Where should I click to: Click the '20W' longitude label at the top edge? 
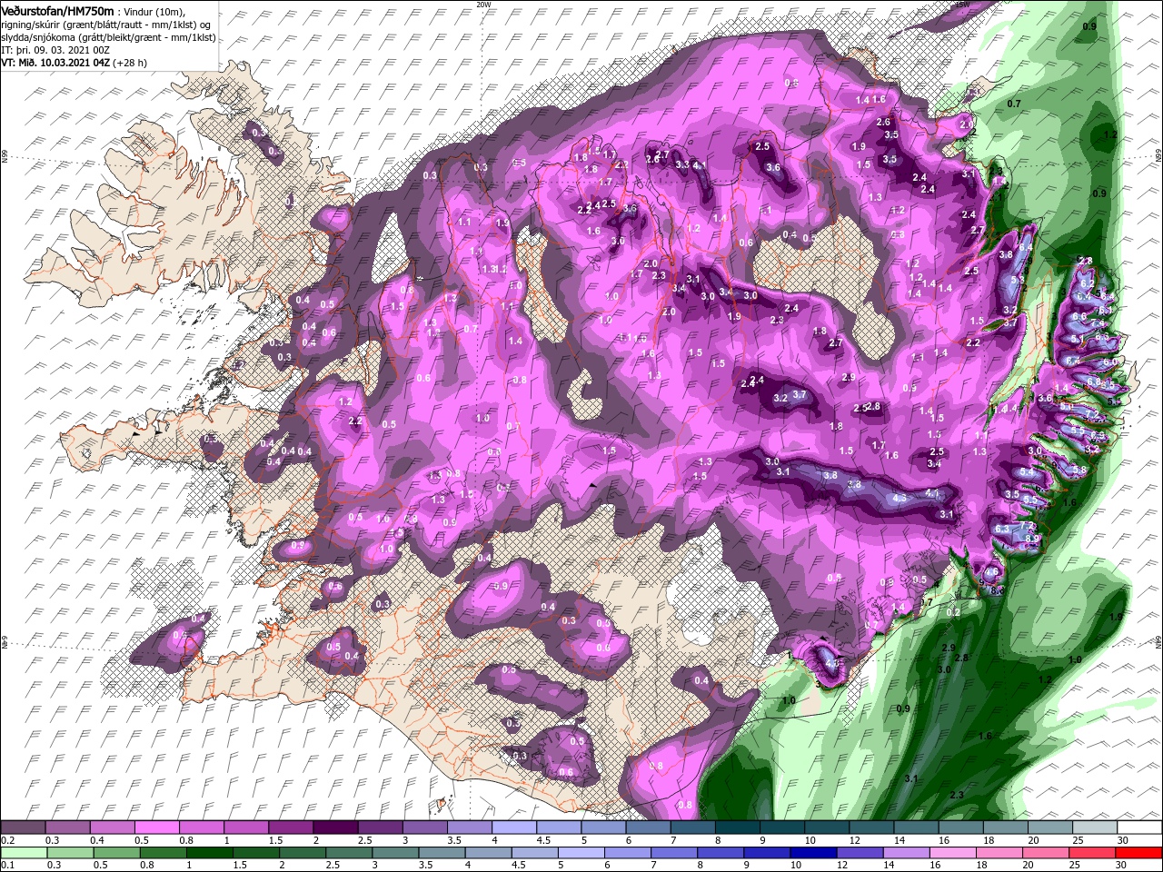point(483,5)
